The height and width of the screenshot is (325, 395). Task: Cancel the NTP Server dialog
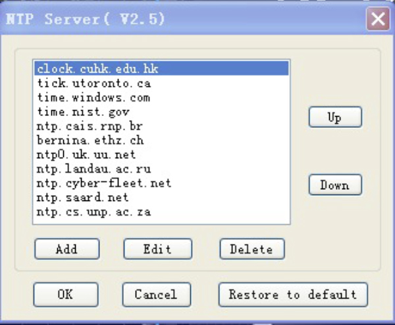coord(157,295)
